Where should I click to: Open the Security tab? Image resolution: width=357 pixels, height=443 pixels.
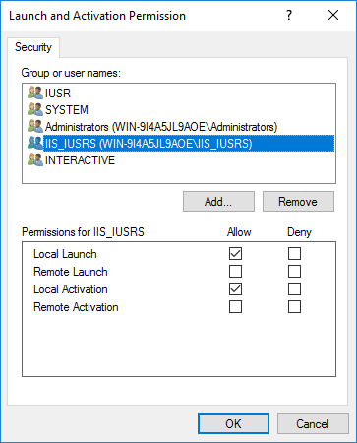point(33,47)
